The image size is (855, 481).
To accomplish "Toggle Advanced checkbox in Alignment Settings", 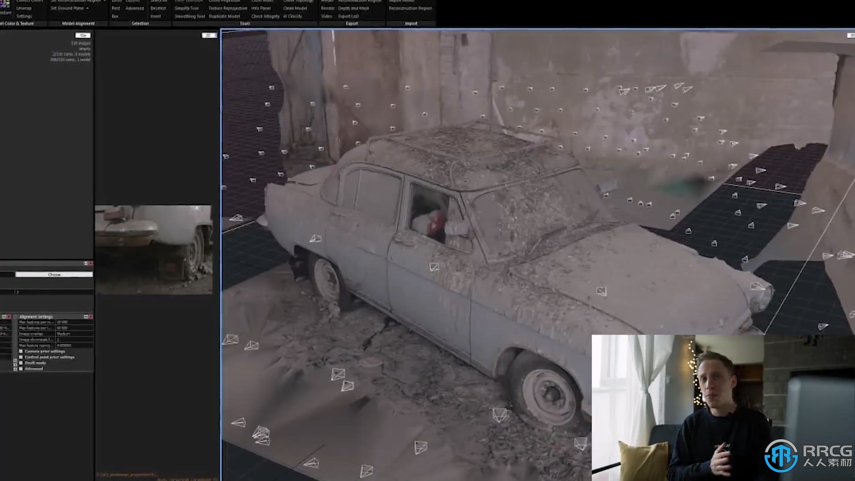I will click(x=21, y=369).
